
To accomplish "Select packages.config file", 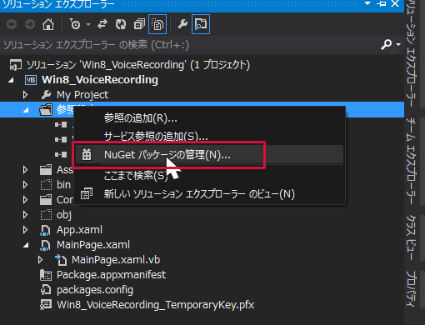I will pos(95,290).
